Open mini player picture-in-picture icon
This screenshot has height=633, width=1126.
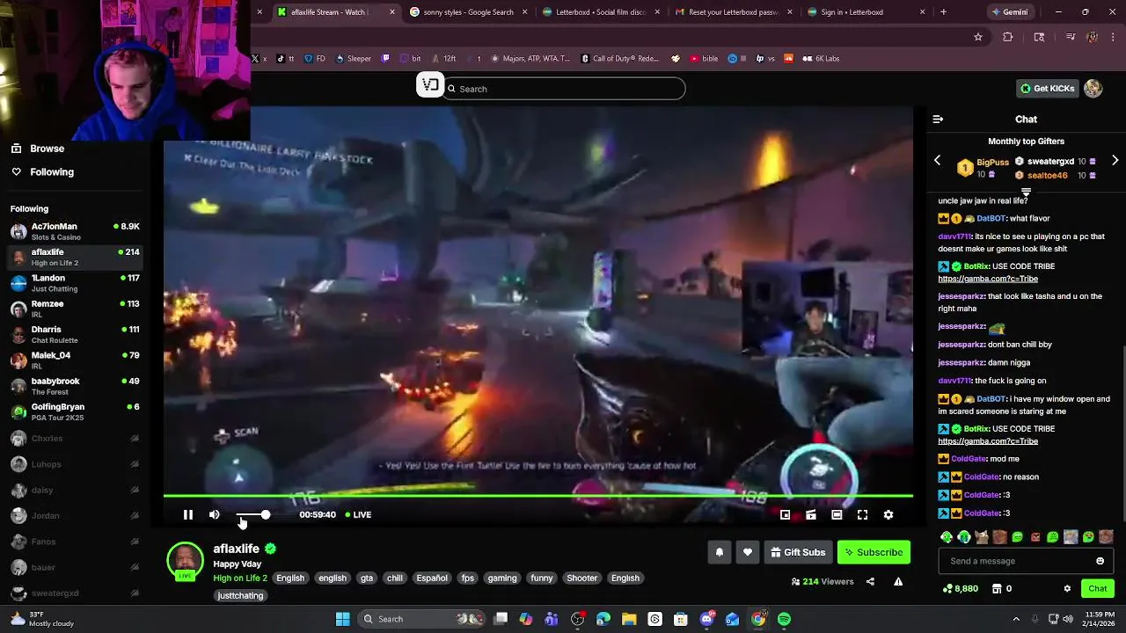[x=785, y=515]
